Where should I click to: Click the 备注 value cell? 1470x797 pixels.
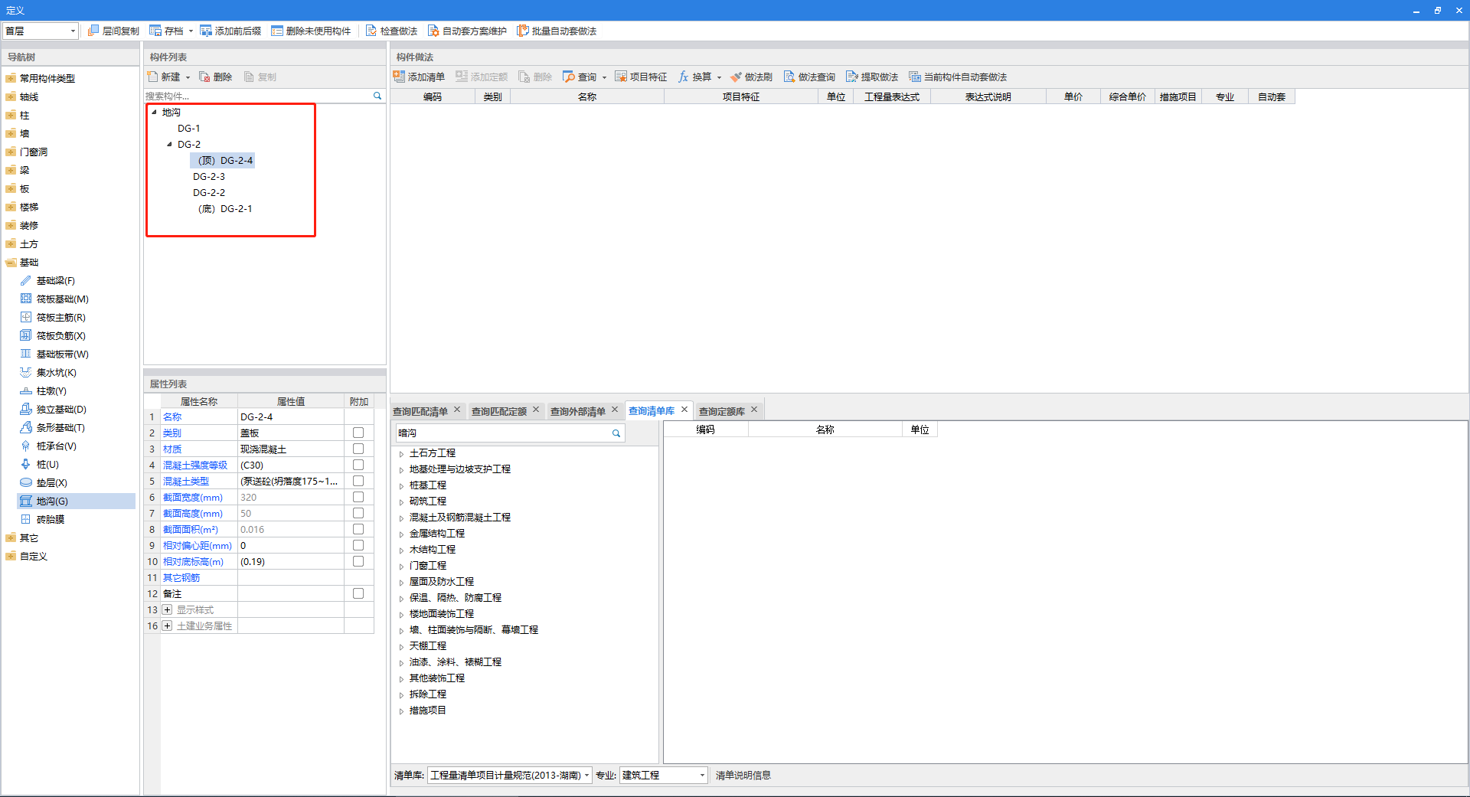(291, 593)
